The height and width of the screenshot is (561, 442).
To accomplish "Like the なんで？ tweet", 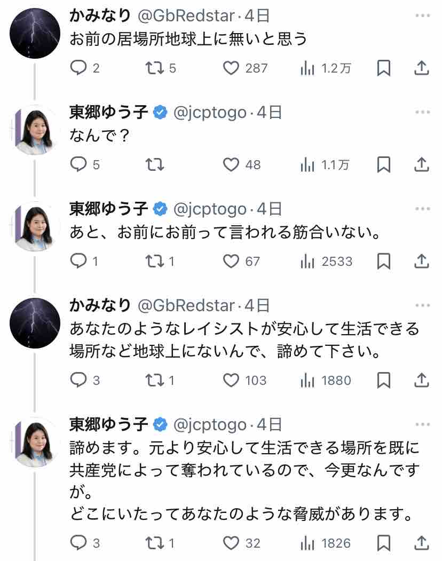I will (231, 165).
